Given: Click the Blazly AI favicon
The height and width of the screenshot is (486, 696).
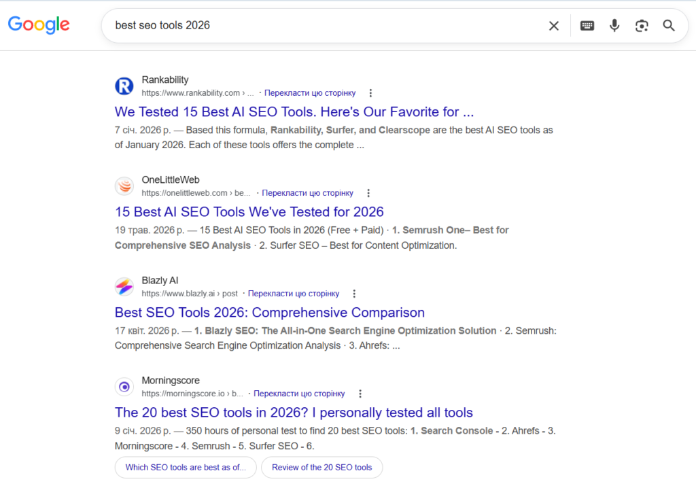Looking at the screenshot, I should click(x=124, y=286).
